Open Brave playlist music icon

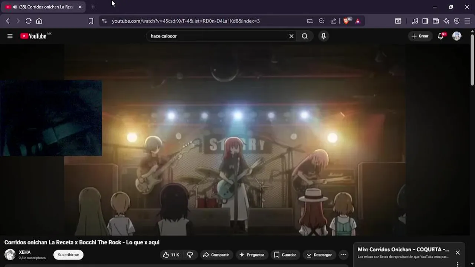(415, 21)
